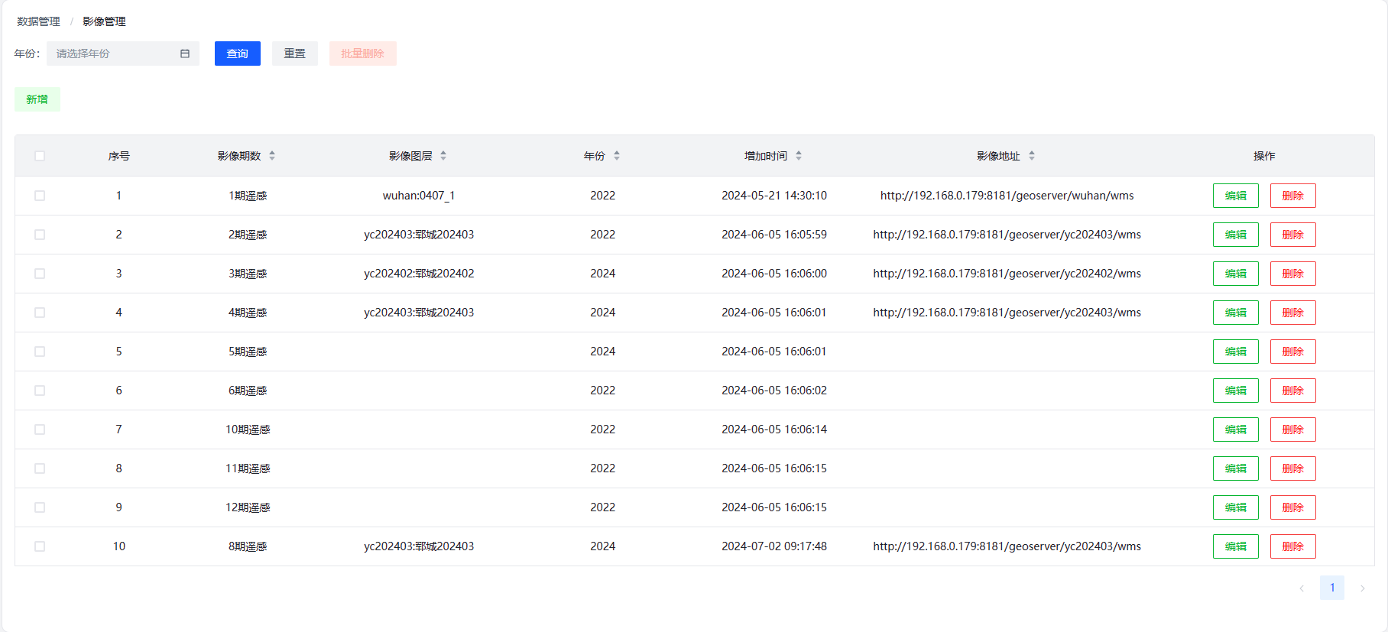Click the 重置 reset button

coord(294,53)
